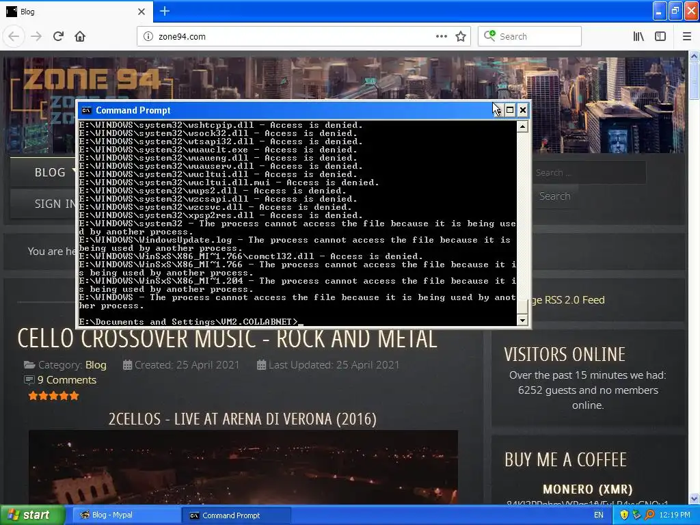Click the browser forward arrow

tap(36, 37)
